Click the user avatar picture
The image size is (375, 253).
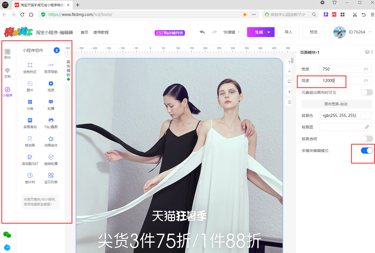340,32
